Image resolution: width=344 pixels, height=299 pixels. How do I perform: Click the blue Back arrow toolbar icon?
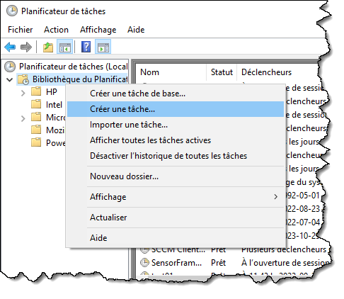tap(10, 47)
